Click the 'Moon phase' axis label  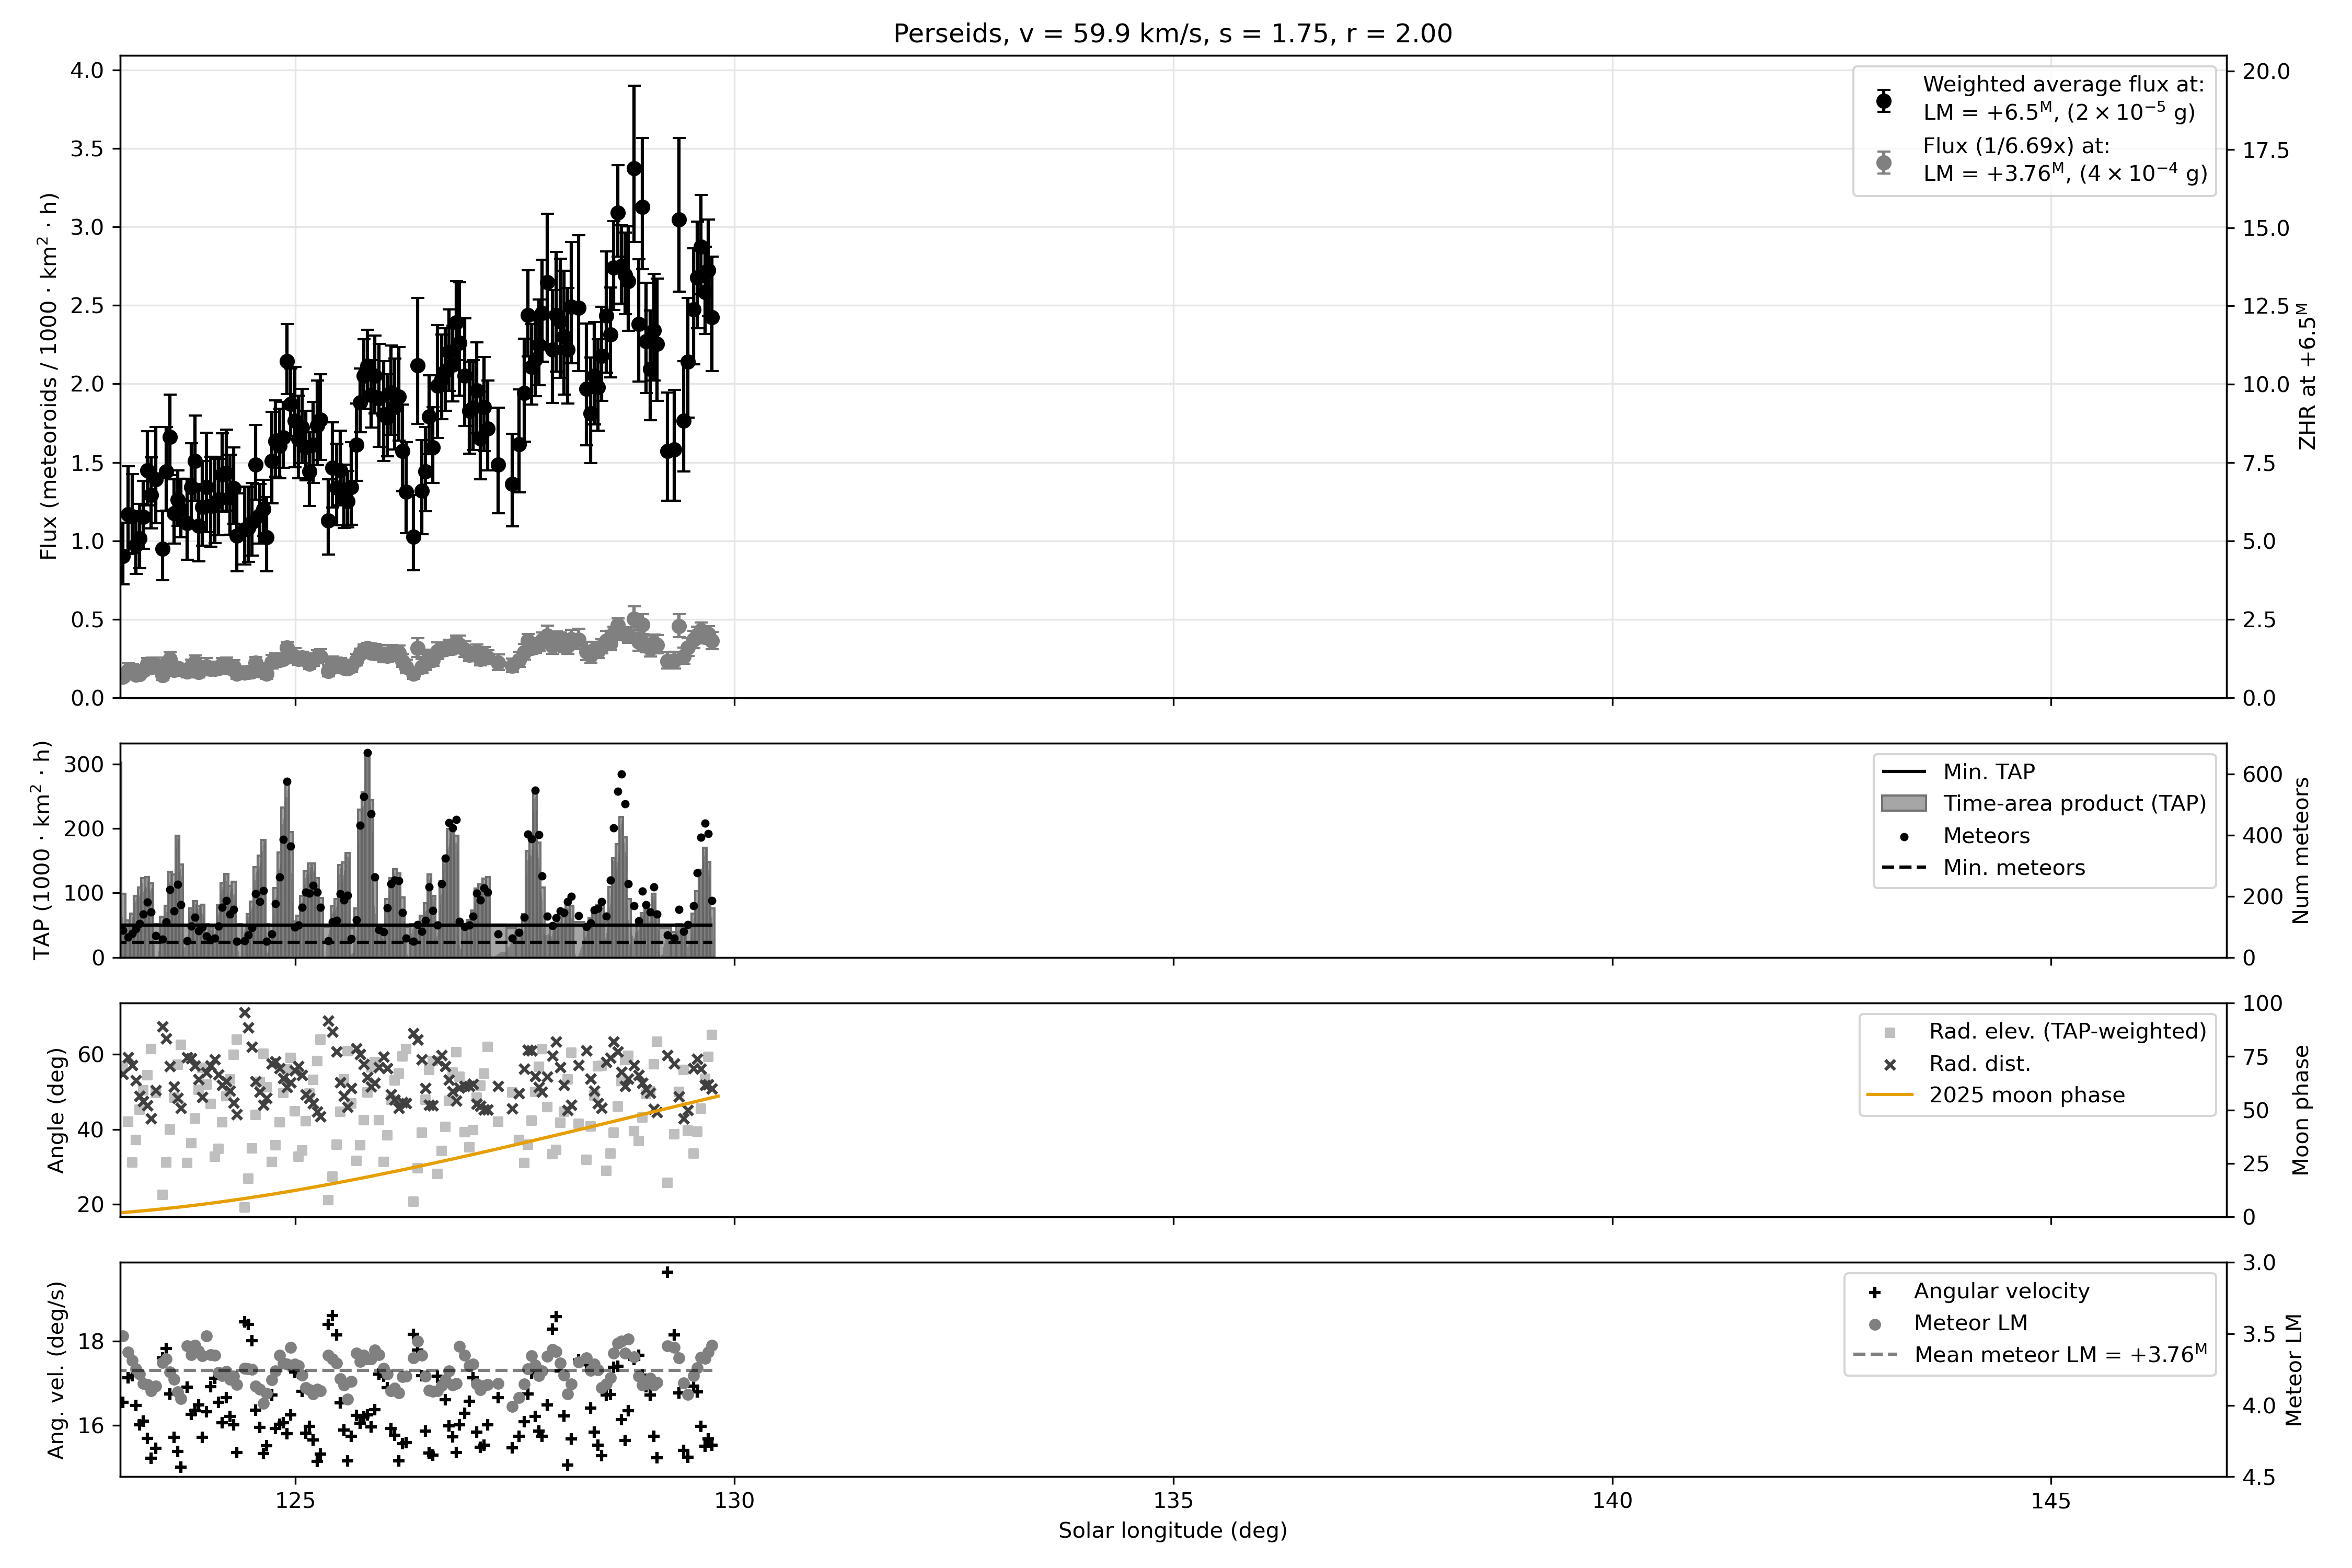tap(2301, 1110)
